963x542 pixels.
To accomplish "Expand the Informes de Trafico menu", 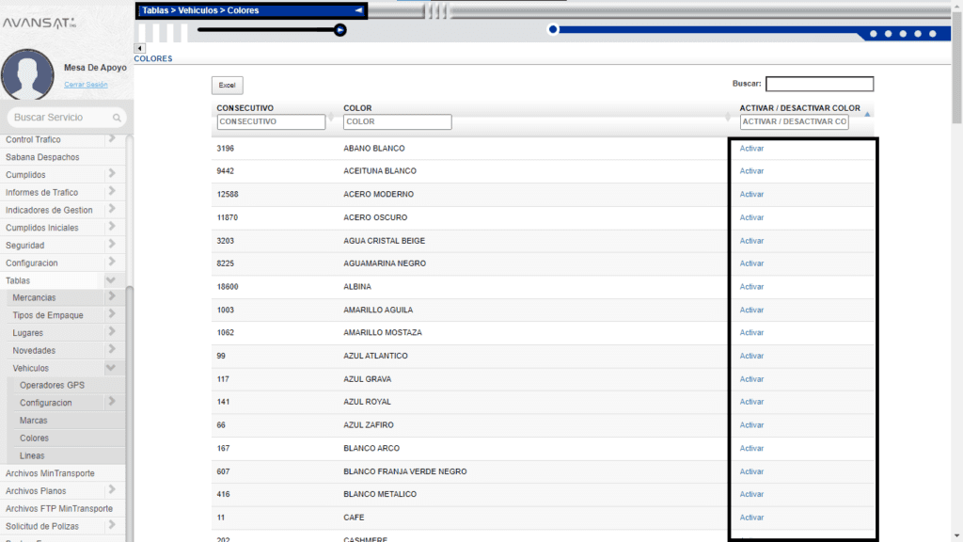I will 111,192.
